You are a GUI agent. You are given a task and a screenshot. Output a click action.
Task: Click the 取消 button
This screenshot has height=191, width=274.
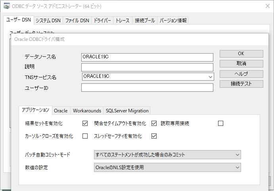(241, 64)
